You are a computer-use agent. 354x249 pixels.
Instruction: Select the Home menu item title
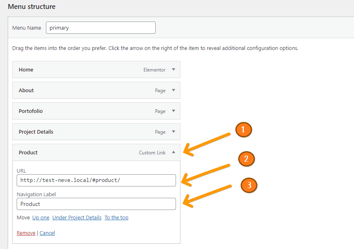point(26,70)
